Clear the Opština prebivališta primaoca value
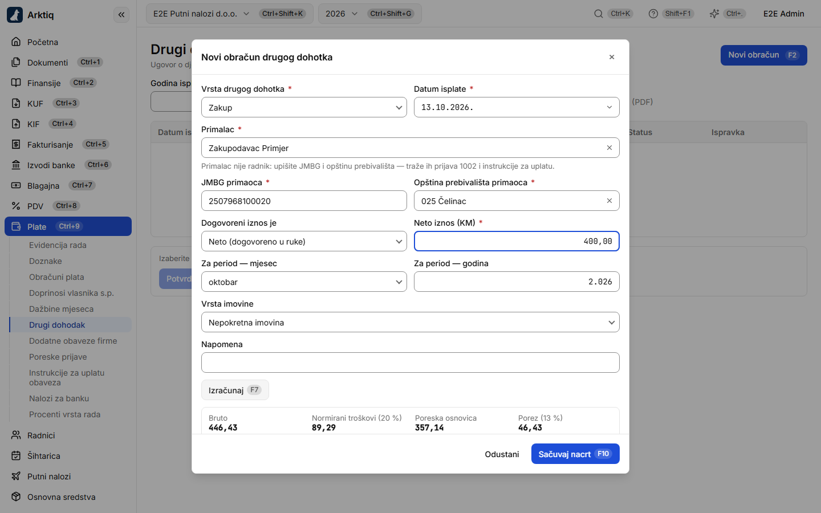This screenshot has width=821, height=513. 609,201
